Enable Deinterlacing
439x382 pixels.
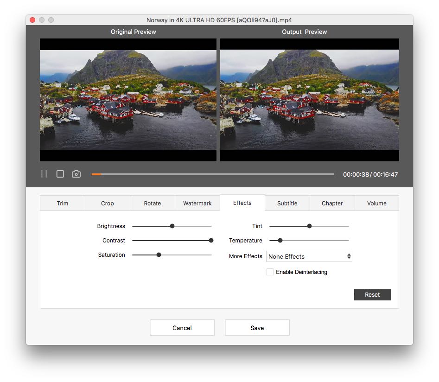pyautogui.click(x=270, y=272)
